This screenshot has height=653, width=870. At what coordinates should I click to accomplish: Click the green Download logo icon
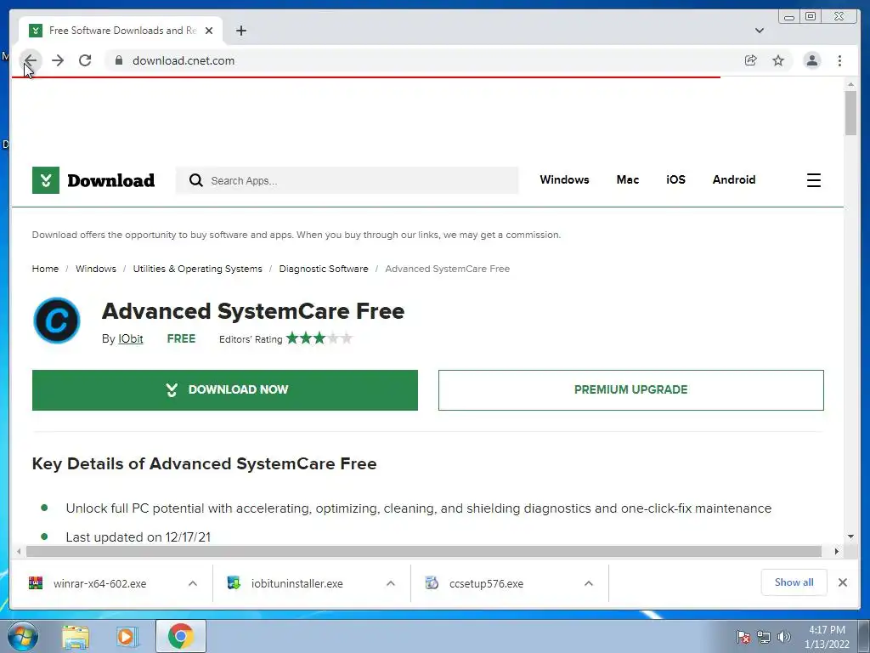[46, 180]
